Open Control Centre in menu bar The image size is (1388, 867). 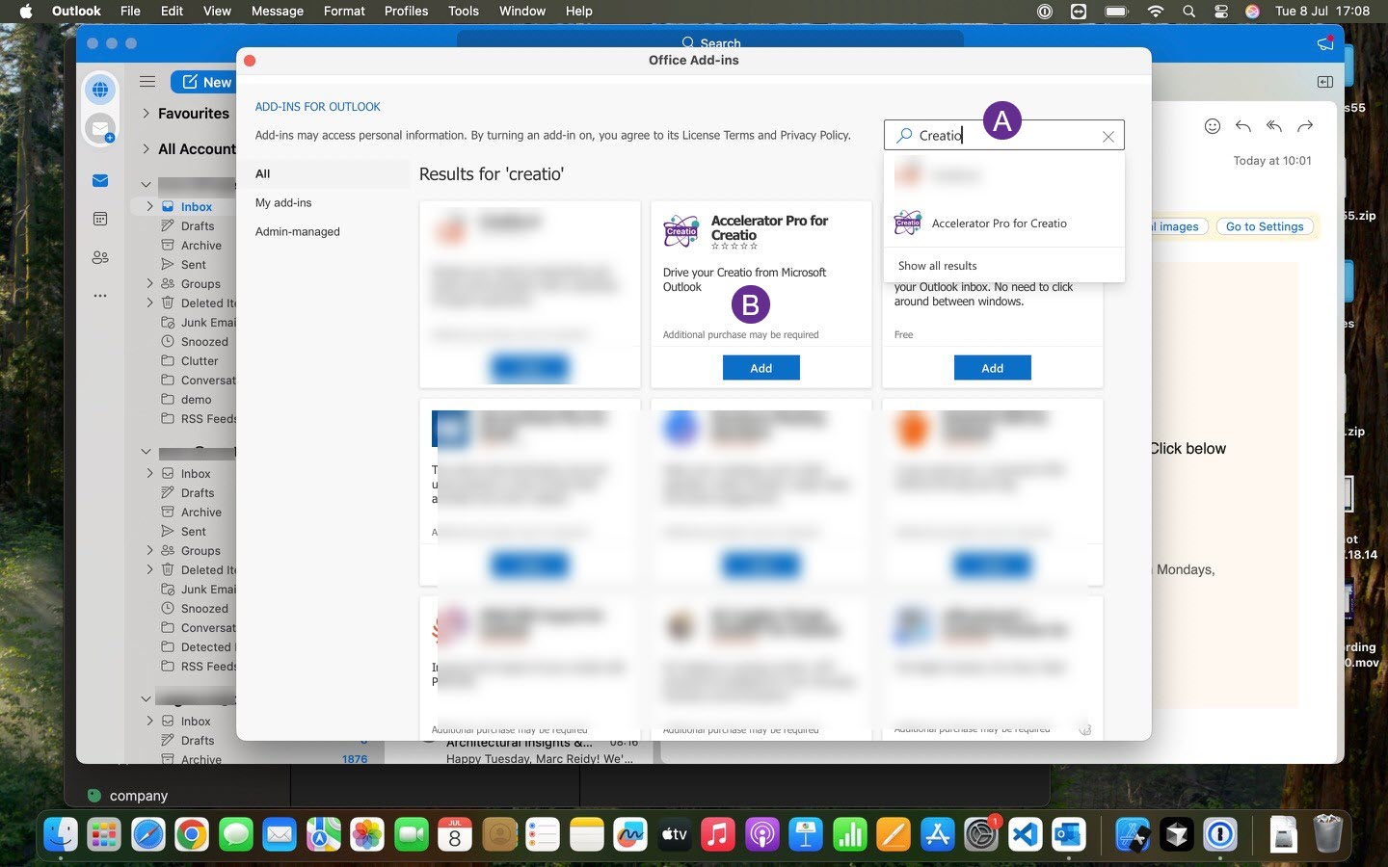click(x=1221, y=12)
